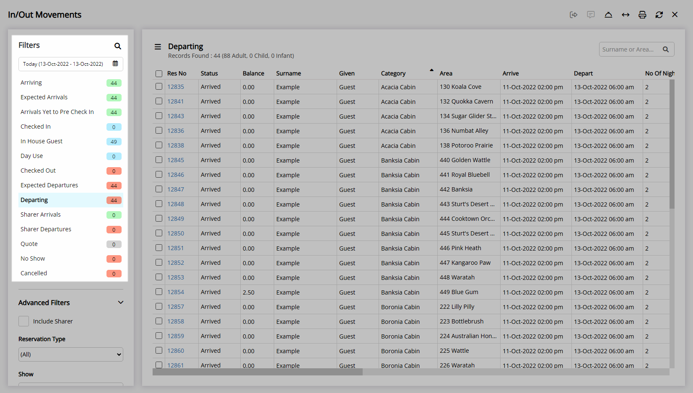
Task: Refresh the movements list
Action: tap(659, 15)
